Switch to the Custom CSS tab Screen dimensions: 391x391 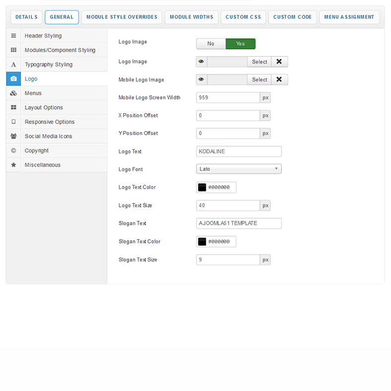tap(243, 17)
